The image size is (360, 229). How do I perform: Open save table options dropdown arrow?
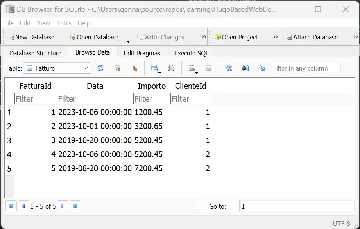(159, 73)
